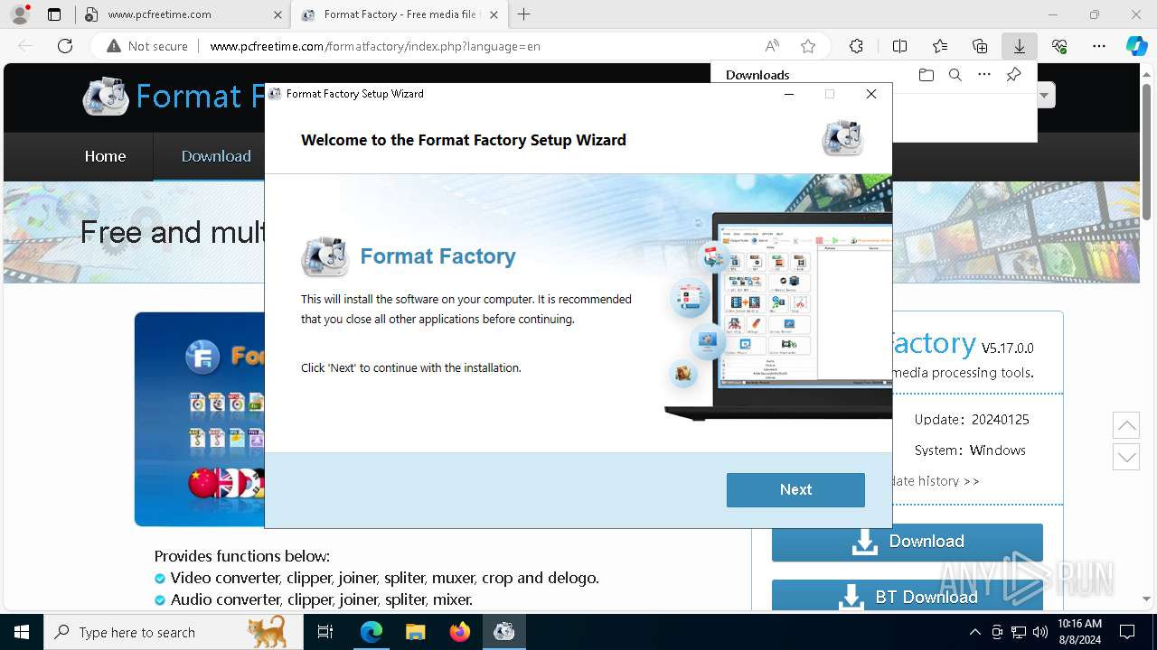Click the page scroll up arrow button
This screenshot has height=650, width=1157.
[x=1126, y=425]
